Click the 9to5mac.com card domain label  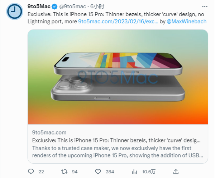49,133
